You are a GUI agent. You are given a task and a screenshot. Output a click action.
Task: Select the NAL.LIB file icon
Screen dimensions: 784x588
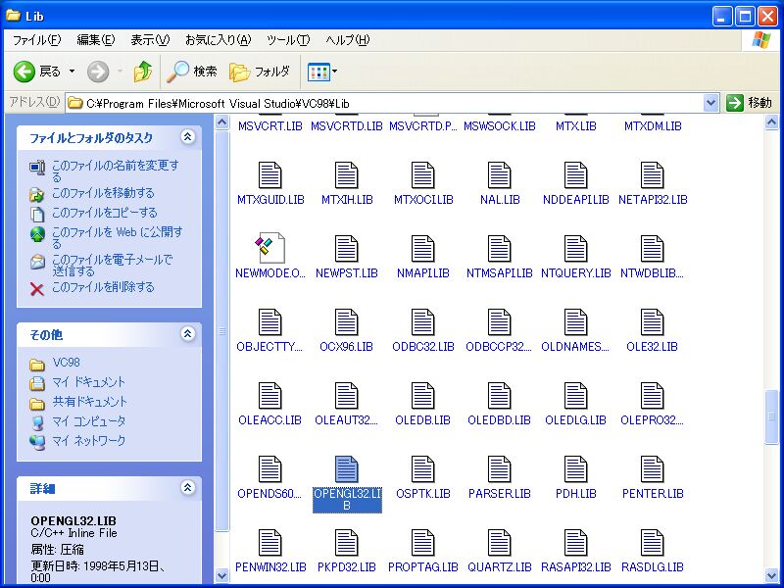point(499,175)
